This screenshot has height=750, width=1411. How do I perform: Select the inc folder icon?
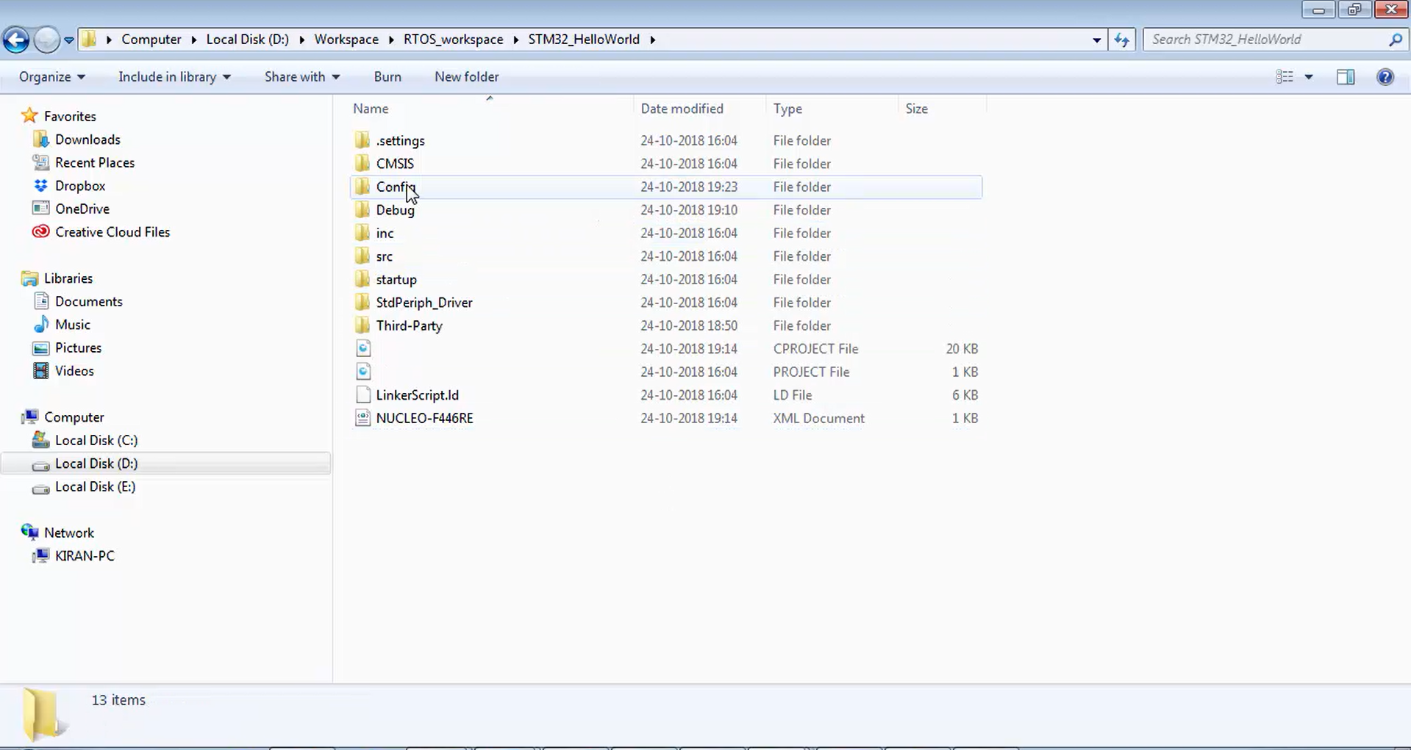click(x=362, y=234)
